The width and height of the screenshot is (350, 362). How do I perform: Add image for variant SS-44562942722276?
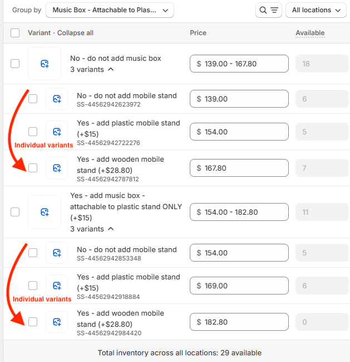56,132
